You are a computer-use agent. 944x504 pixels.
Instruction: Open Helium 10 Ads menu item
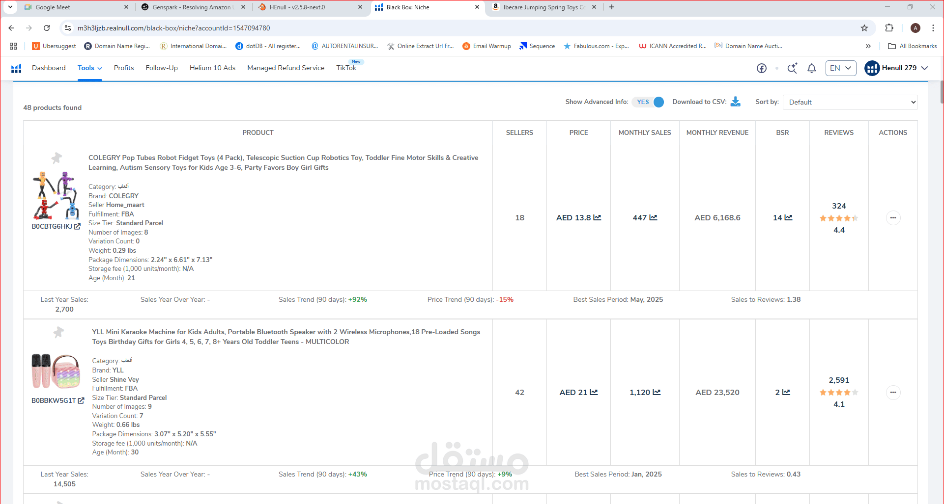point(212,68)
